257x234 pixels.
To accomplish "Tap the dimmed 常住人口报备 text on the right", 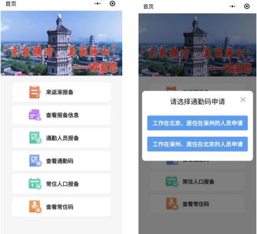I will [198, 182].
